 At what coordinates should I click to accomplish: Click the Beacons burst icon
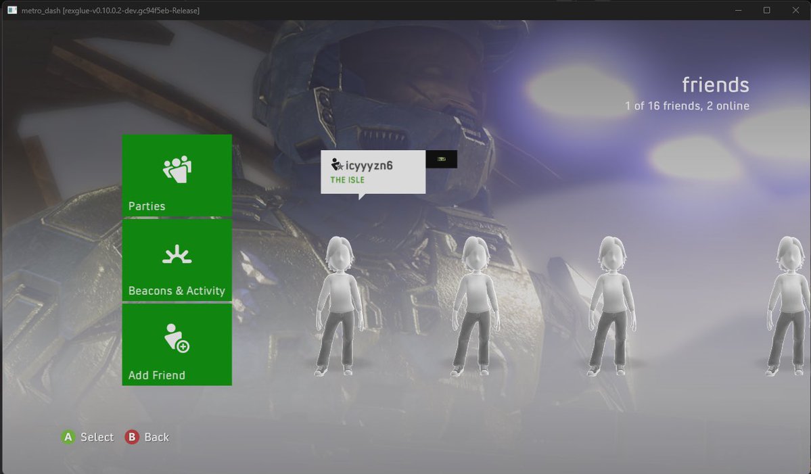point(177,254)
